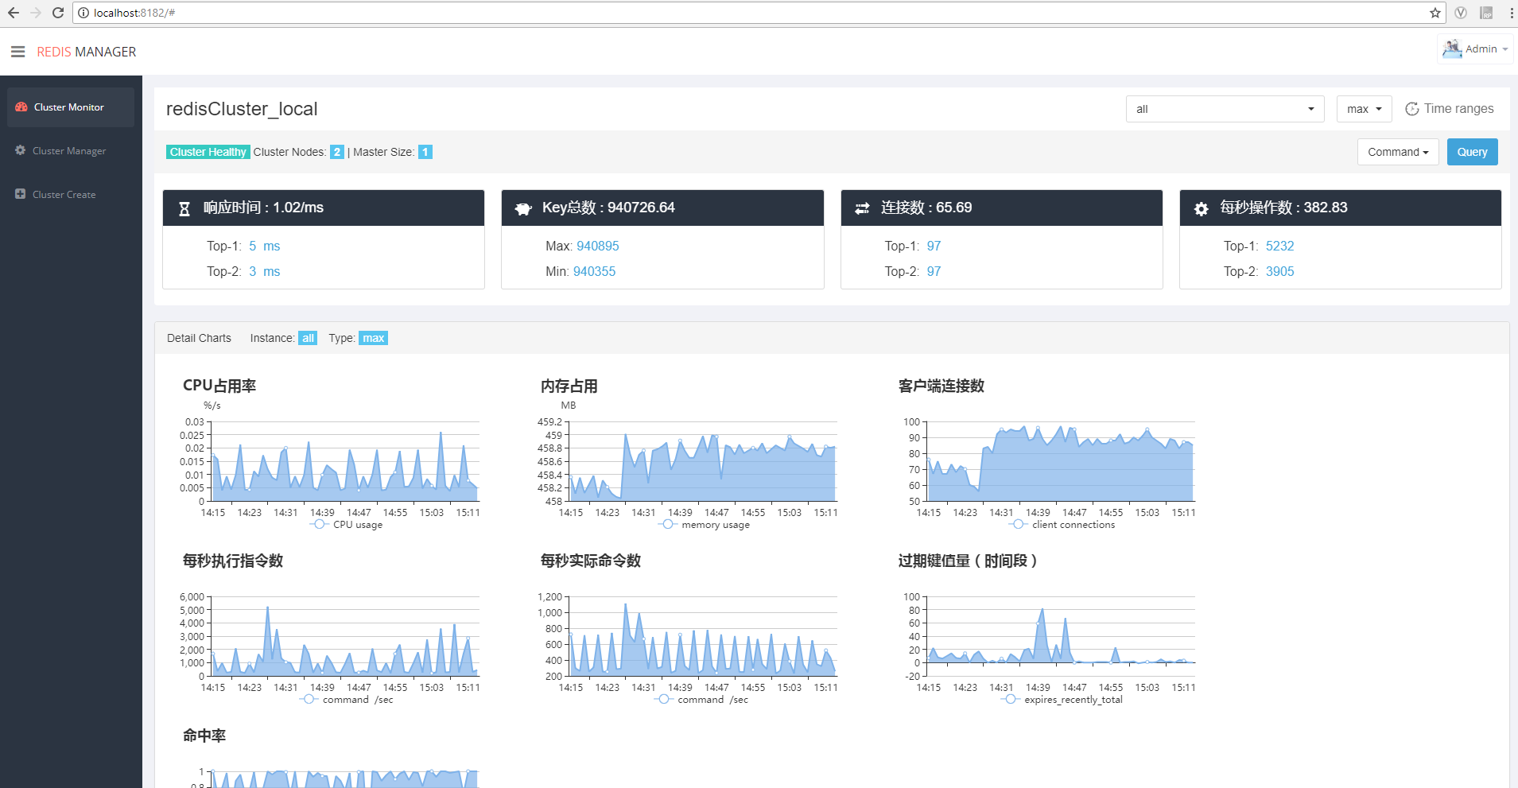Screen dimensions: 1518x788
Task: Click the site info icon in address bar
Action: (83, 13)
